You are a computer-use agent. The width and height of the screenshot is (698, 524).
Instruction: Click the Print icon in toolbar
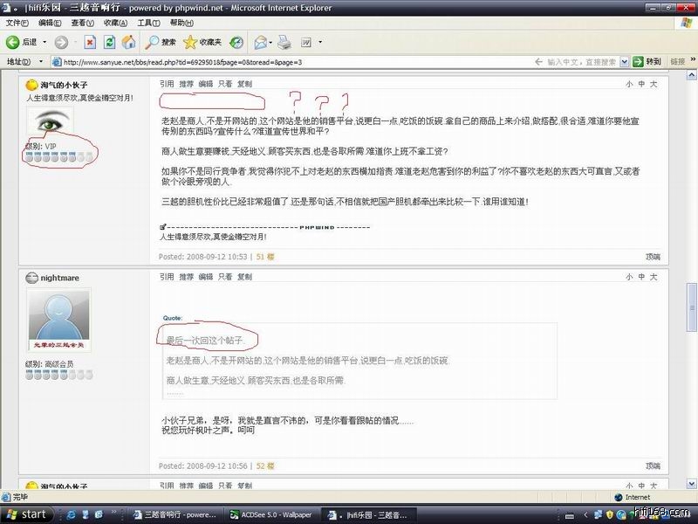pos(284,42)
